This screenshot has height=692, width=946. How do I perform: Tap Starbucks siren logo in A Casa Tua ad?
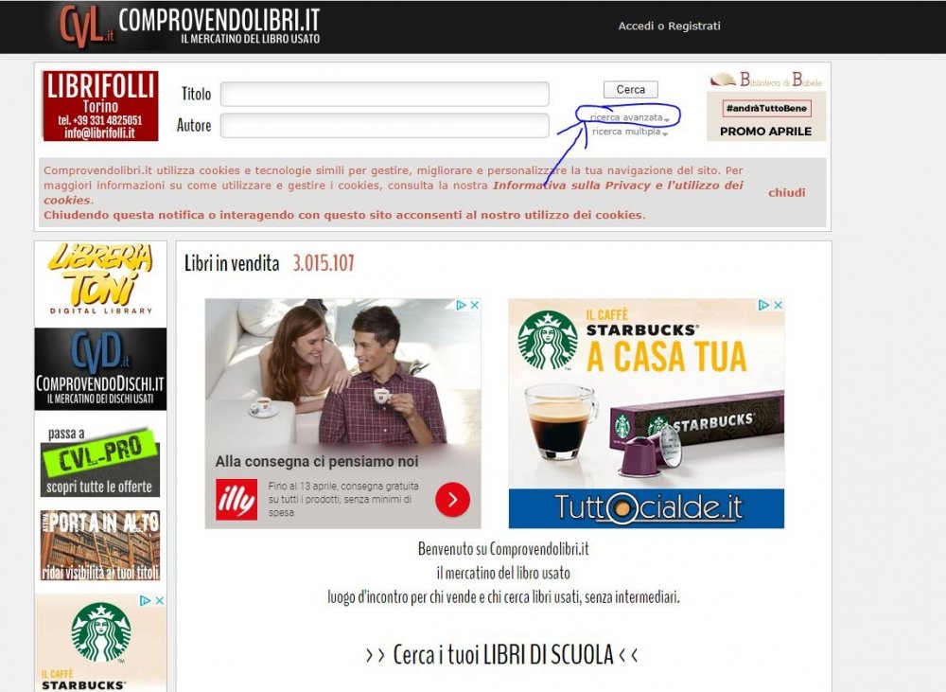547,340
